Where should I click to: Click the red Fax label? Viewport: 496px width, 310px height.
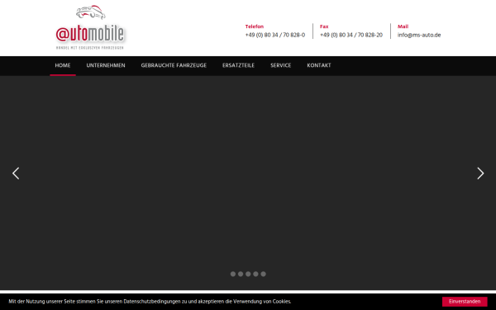324,26
